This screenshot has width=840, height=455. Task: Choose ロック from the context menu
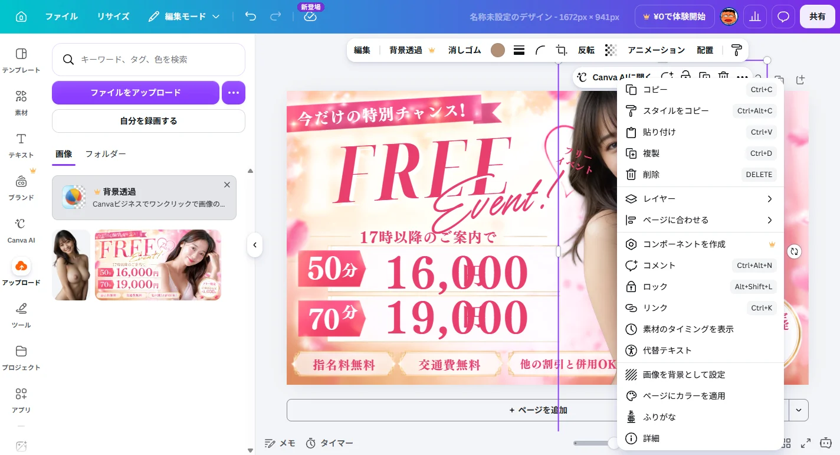[700, 287]
